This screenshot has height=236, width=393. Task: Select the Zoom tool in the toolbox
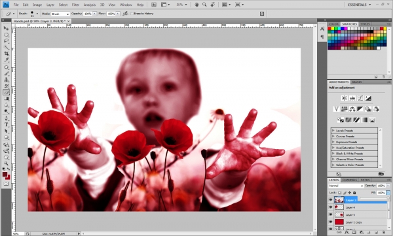tap(6, 163)
